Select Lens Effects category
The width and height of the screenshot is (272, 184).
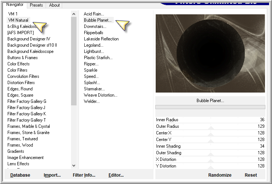coord(18,164)
